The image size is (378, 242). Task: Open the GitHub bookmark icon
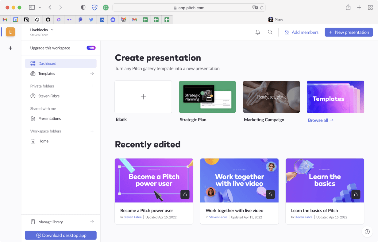[x=48, y=19]
